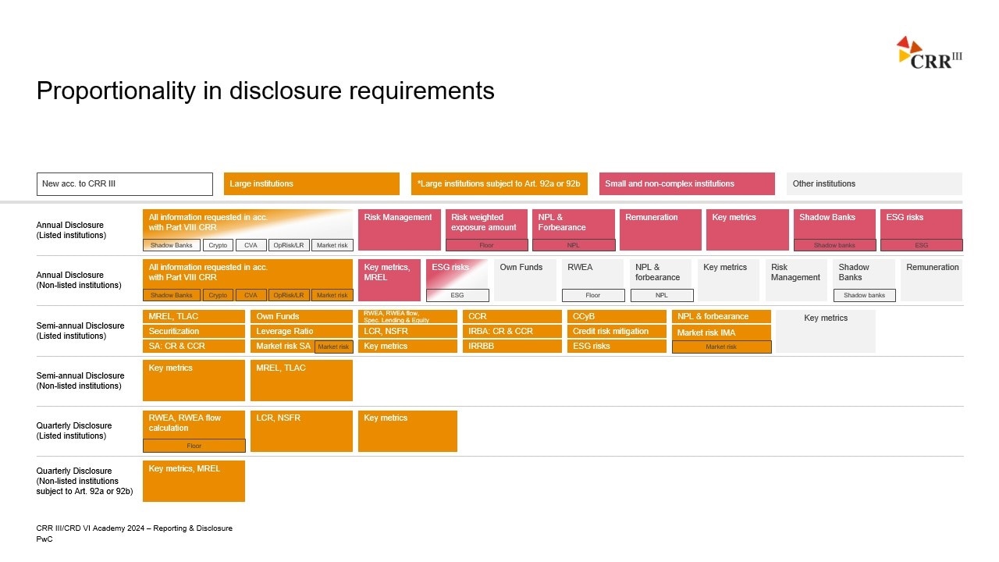Select the 'Securitization' block
The image size is (999, 562).
[194, 332]
